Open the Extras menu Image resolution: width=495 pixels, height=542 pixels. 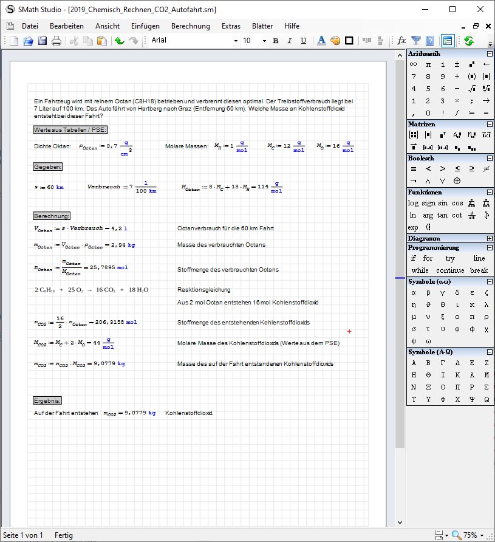[231, 26]
